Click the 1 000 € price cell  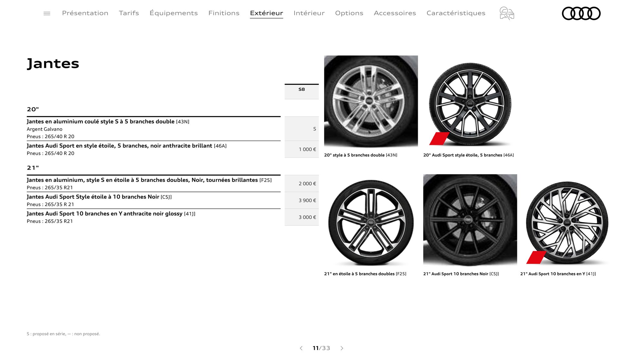301,149
